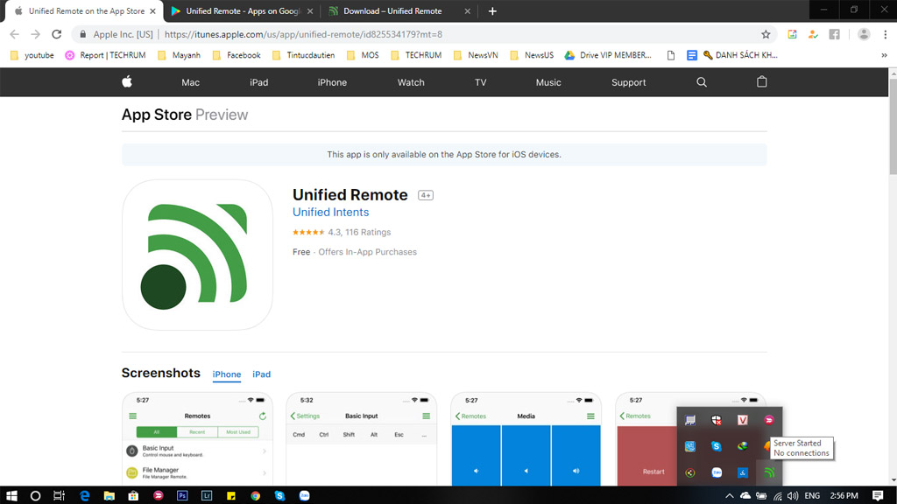Show iPad screenshots tab
The image size is (897, 504).
(261, 374)
